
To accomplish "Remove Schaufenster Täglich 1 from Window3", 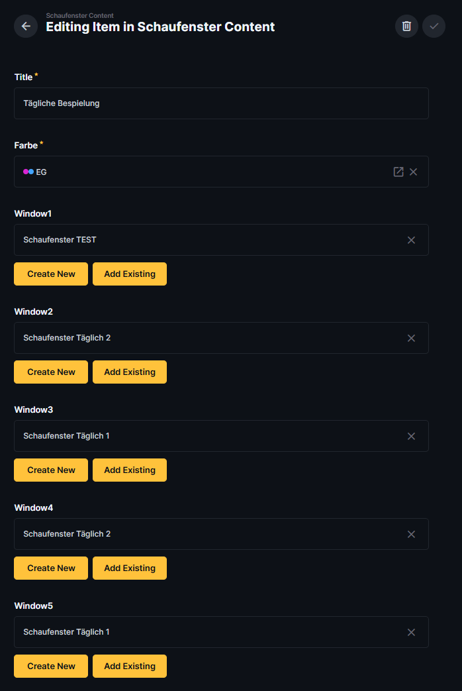I will click(411, 436).
